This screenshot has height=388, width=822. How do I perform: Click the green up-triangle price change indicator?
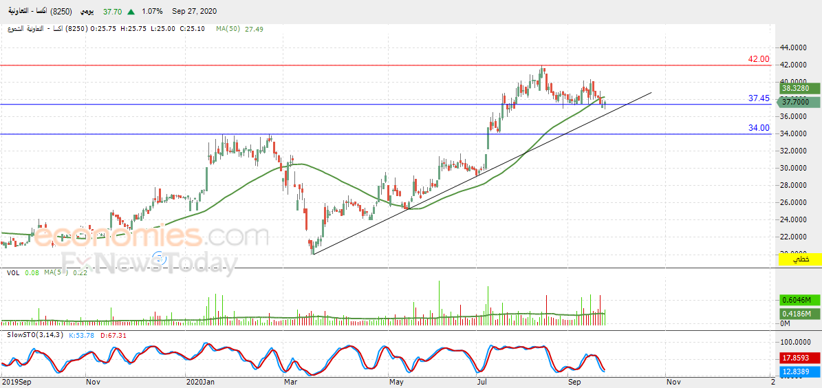click(x=130, y=11)
